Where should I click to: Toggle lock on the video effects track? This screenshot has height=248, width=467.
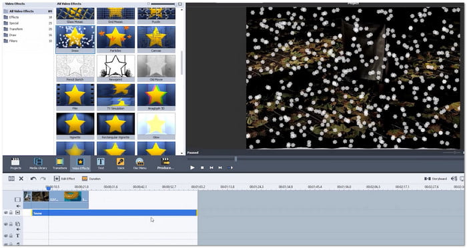pyautogui.click(x=11, y=213)
